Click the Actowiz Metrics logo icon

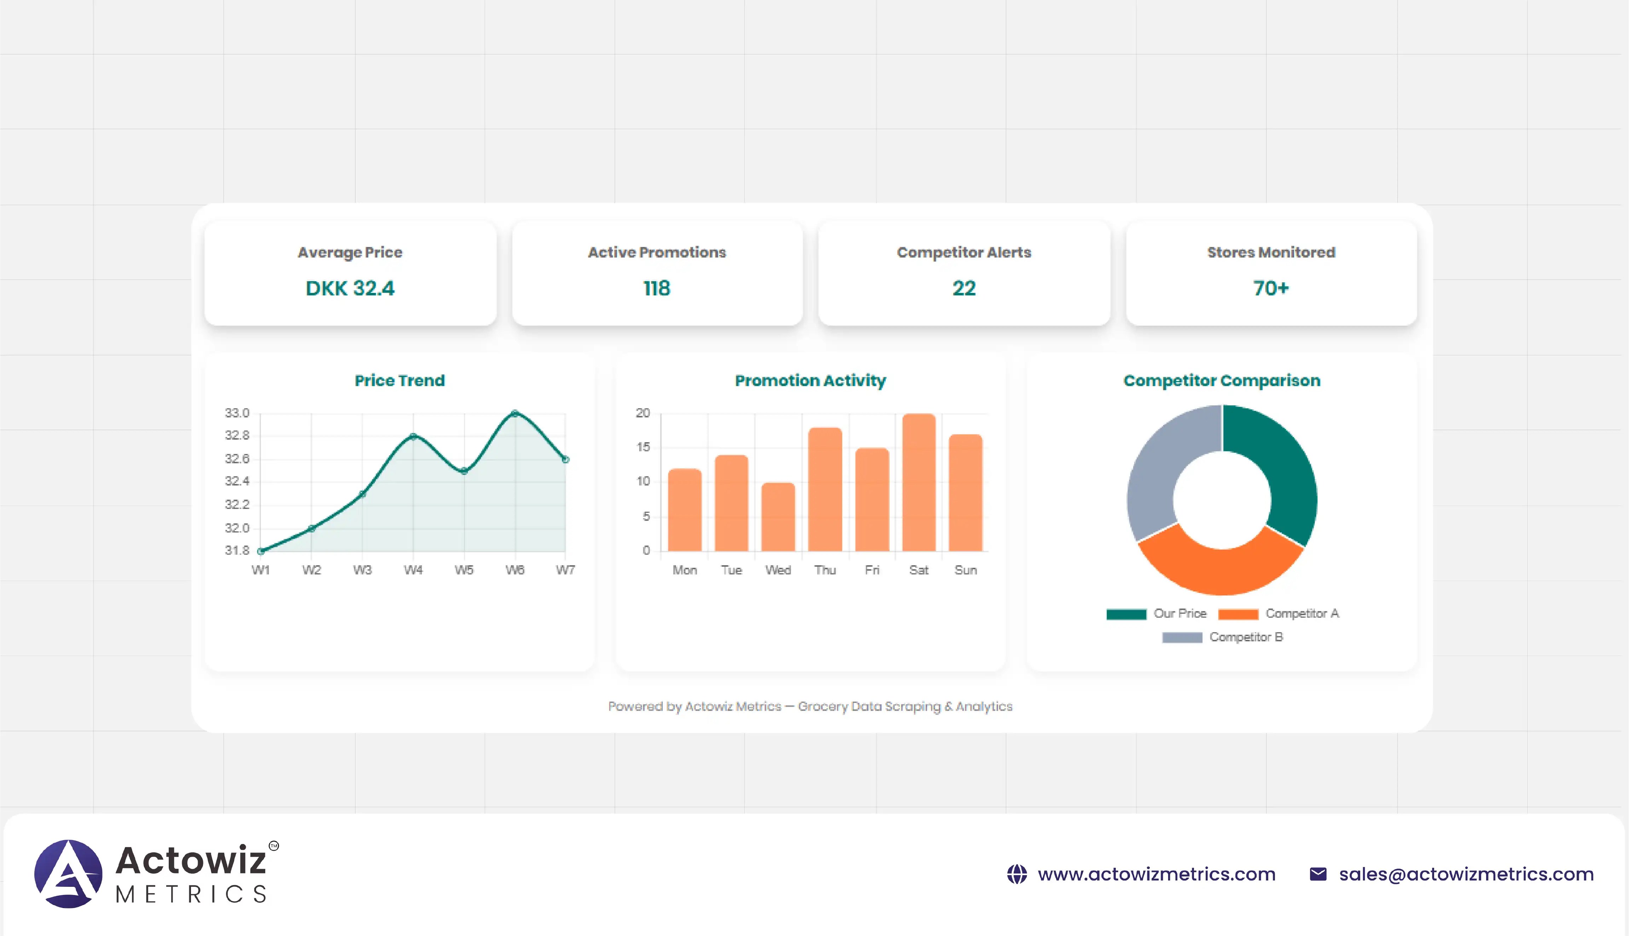tap(68, 874)
